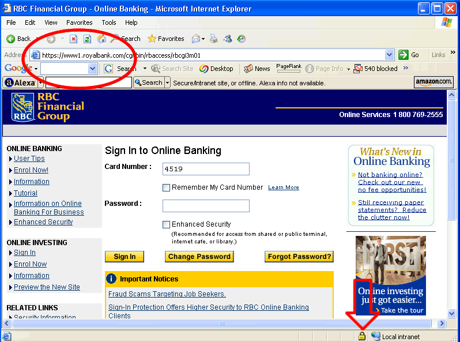
Task: Open the Tutorial link
Action: pos(25,193)
